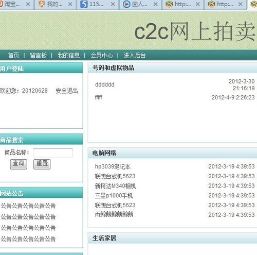Click 安全退出 logout link
The height and width of the screenshot is (255, 257).
pyautogui.click(x=67, y=91)
